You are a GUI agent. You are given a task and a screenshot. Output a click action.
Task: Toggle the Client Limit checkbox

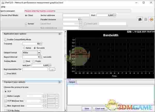85,24
